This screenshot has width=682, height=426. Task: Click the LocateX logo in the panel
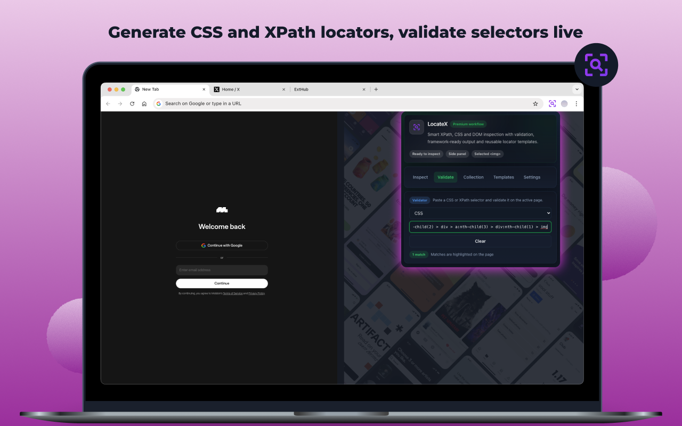(x=417, y=127)
